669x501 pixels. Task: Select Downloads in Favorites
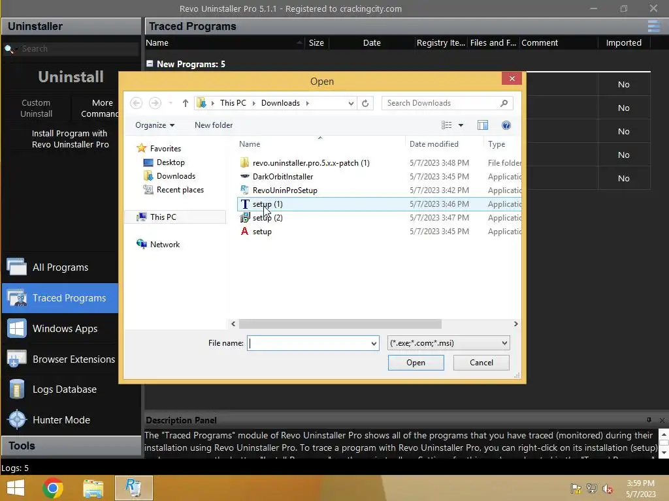(x=176, y=176)
